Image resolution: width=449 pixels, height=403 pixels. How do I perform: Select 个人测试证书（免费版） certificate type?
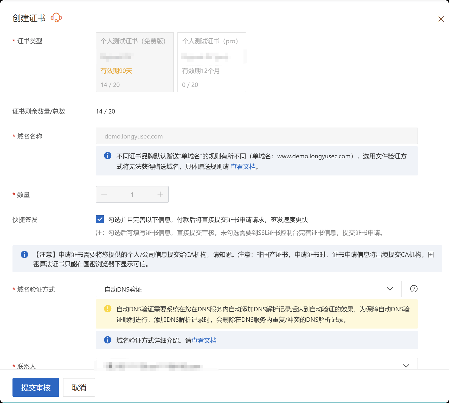[x=134, y=62]
